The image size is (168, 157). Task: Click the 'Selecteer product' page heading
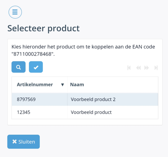[x=43, y=29]
